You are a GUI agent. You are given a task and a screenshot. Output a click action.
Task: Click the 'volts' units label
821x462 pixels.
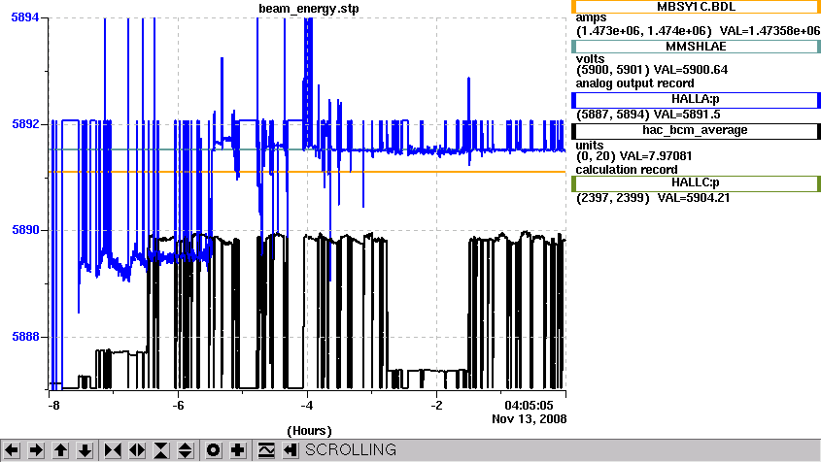(590, 59)
